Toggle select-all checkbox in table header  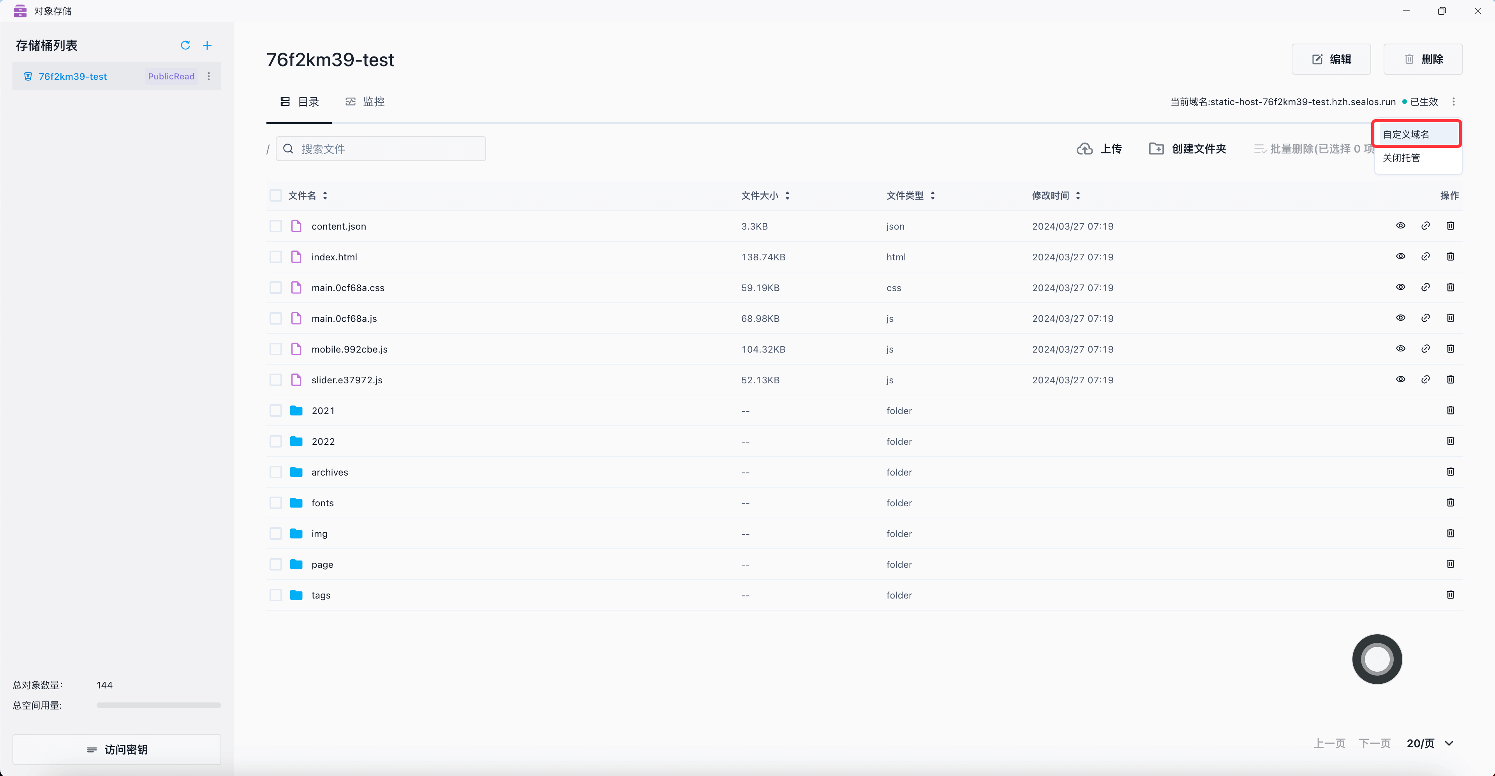coord(276,195)
